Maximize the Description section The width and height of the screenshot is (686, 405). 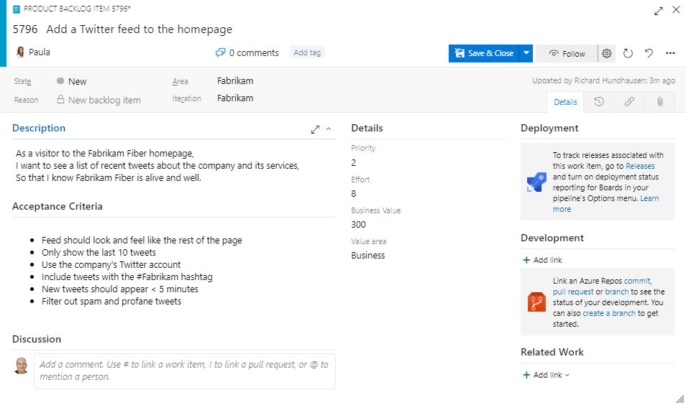click(x=315, y=130)
